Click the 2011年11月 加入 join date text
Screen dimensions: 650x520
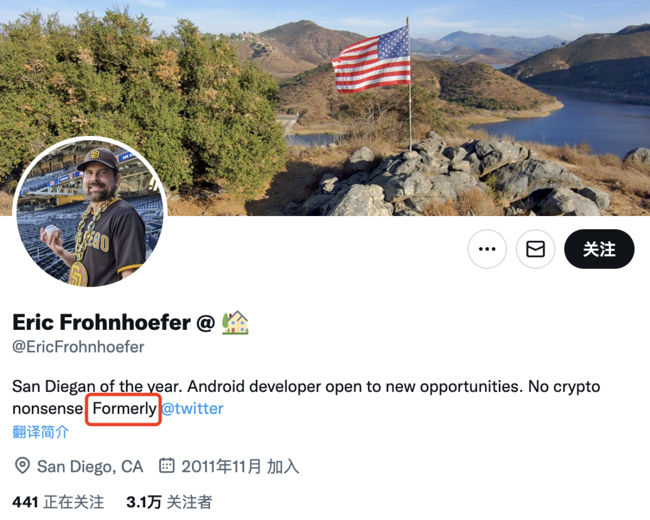click(240, 466)
